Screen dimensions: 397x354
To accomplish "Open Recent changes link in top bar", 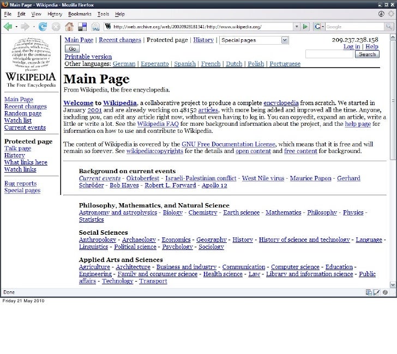I will click(120, 40).
